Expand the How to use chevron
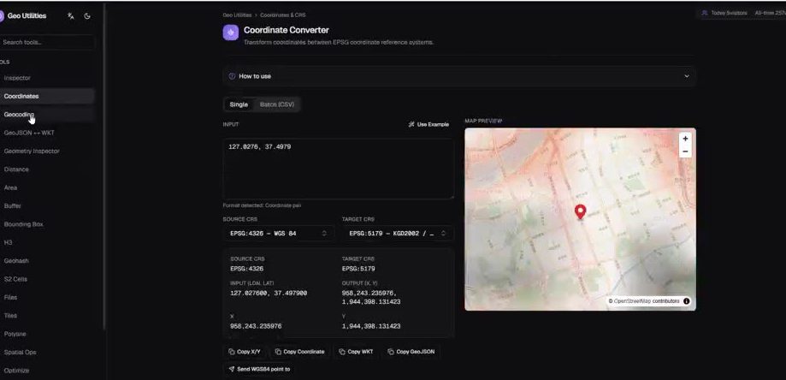Image resolution: width=786 pixels, height=380 pixels. [686, 76]
